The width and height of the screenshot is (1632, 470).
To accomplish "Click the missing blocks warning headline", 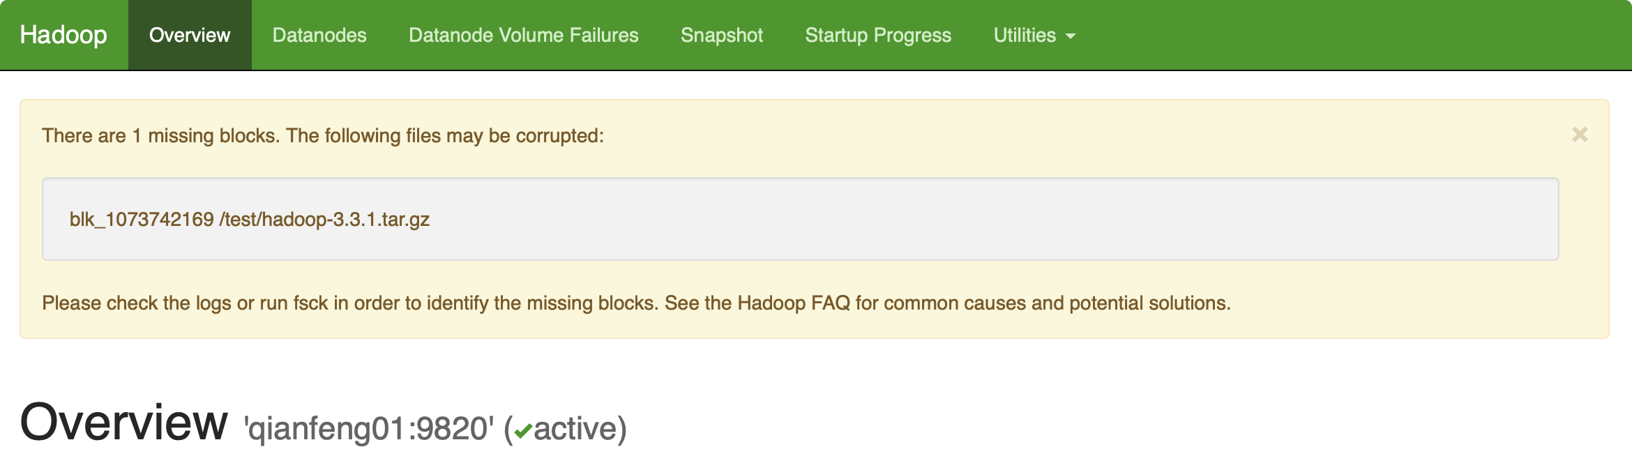I will 323,136.
